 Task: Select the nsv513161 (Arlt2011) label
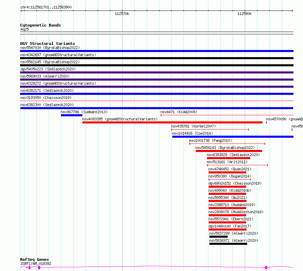point(227,162)
